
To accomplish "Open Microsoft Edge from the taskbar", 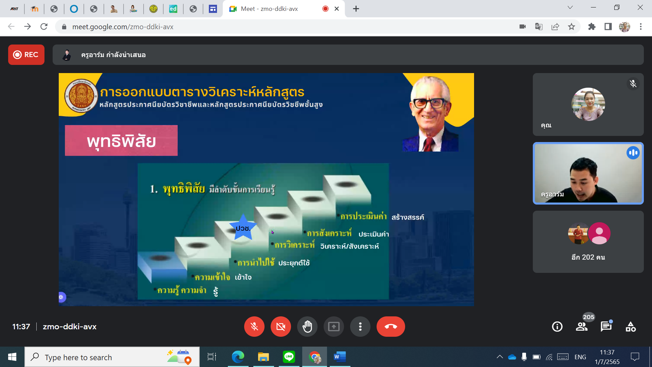I will [x=238, y=357].
